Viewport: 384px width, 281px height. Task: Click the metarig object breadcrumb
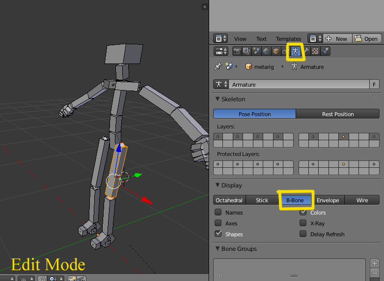[259, 67]
